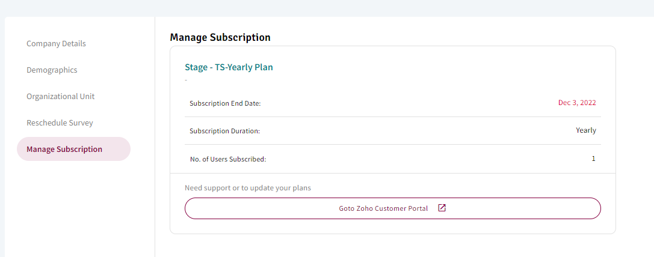Select the highlighted Manage Subscription sidebar item
The height and width of the screenshot is (257, 654).
point(73,149)
